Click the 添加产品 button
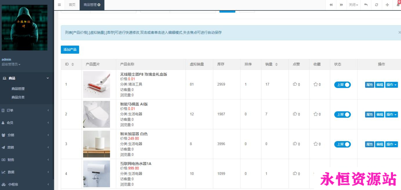This screenshot has width=401, height=190. 70,50
